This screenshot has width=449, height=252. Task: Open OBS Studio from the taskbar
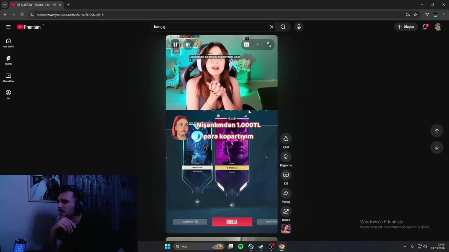272,246
